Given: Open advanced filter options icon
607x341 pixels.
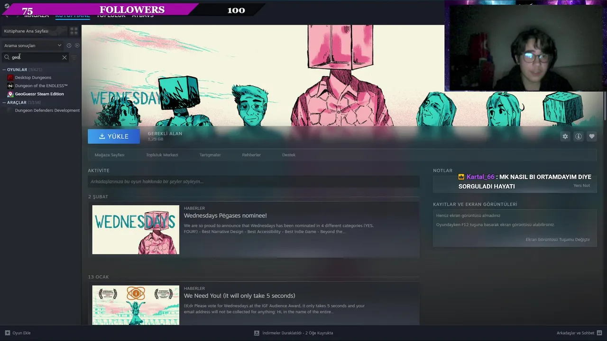Looking at the screenshot, I should 74,57.
